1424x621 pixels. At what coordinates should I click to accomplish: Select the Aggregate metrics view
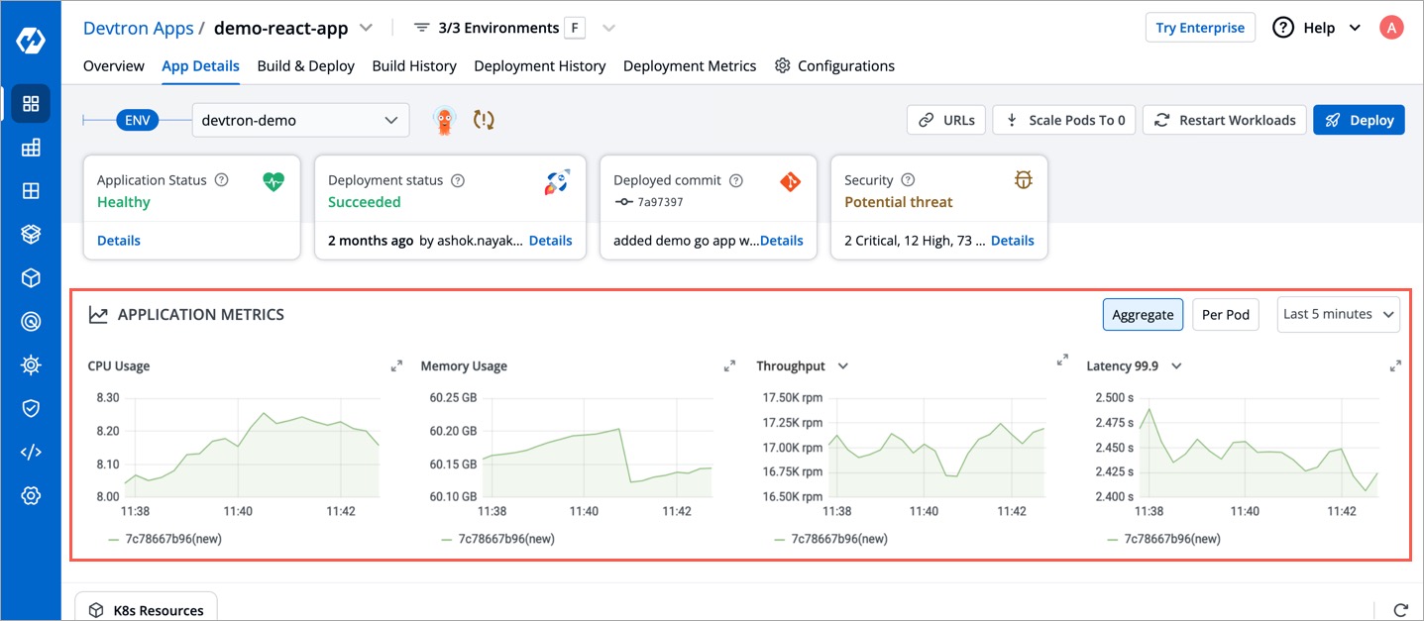pyautogui.click(x=1143, y=314)
